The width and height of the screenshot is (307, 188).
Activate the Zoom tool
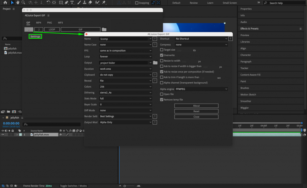coord(22,3)
